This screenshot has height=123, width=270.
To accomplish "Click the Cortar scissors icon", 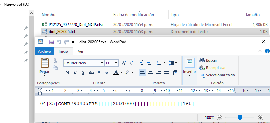I will (x=55, y=60).
